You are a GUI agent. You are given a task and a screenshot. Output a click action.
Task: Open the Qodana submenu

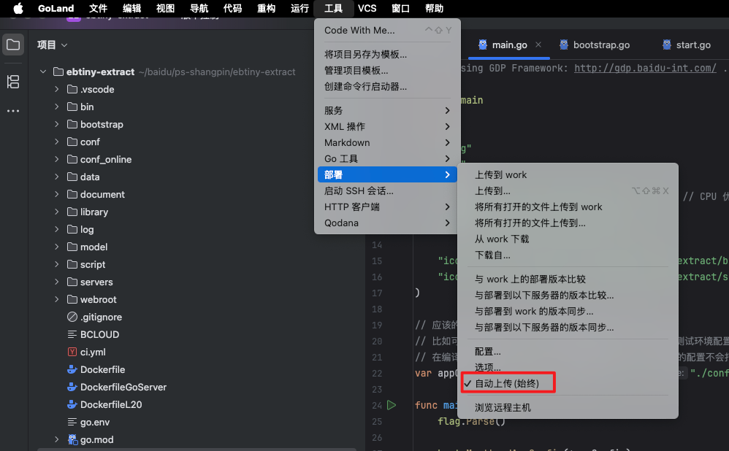pyautogui.click(x=387, y=223)
